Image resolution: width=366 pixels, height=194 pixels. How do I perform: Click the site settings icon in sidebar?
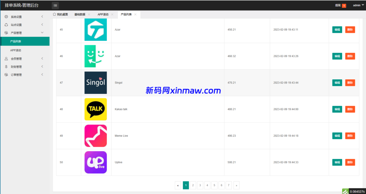coord(6,25)
